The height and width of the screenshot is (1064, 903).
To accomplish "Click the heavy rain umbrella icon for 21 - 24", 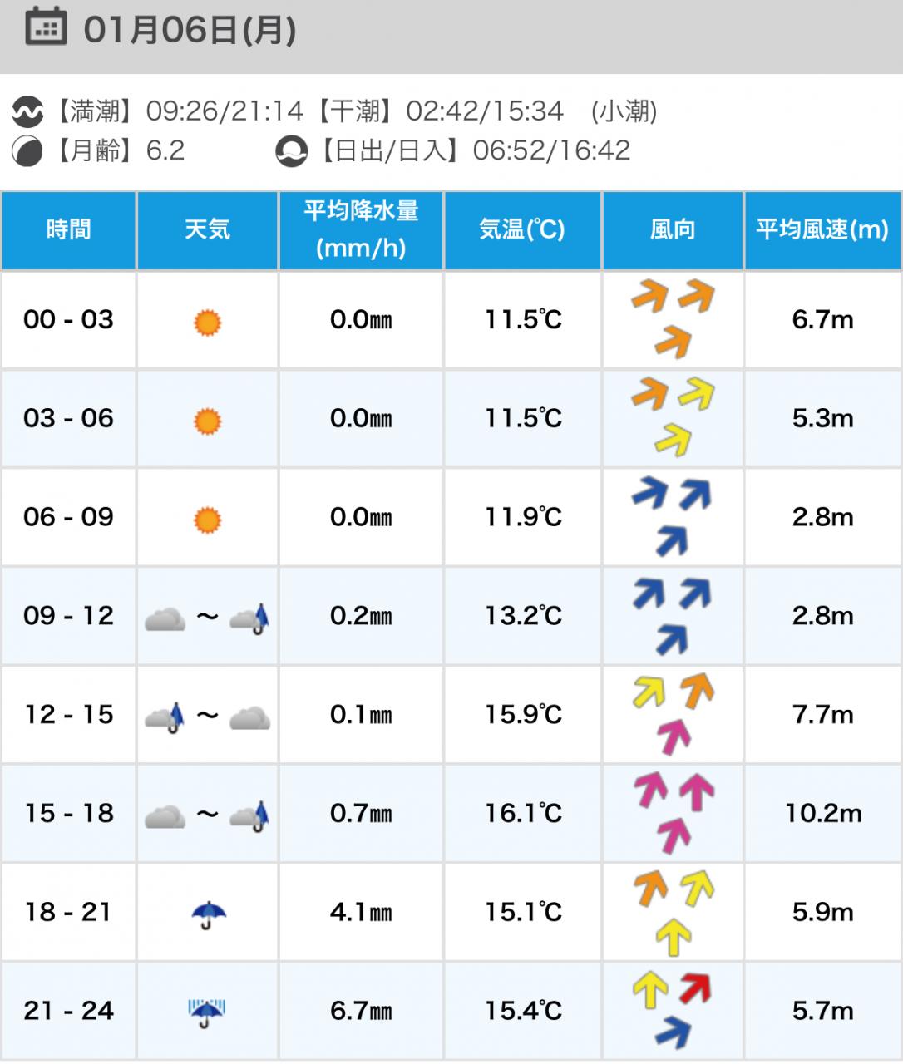I will pos(207,1012).
